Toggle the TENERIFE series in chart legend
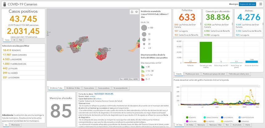 191,117
